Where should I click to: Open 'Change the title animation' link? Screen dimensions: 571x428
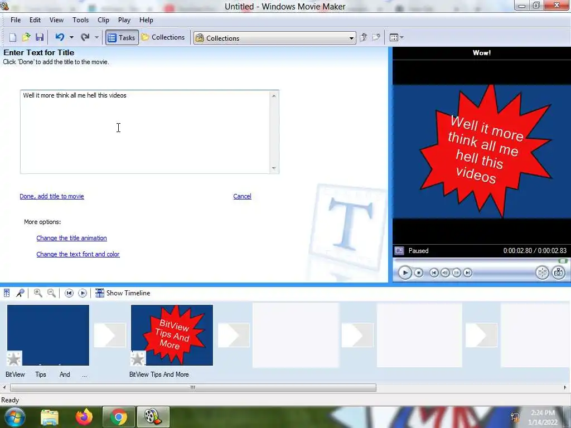pos(72,238)
